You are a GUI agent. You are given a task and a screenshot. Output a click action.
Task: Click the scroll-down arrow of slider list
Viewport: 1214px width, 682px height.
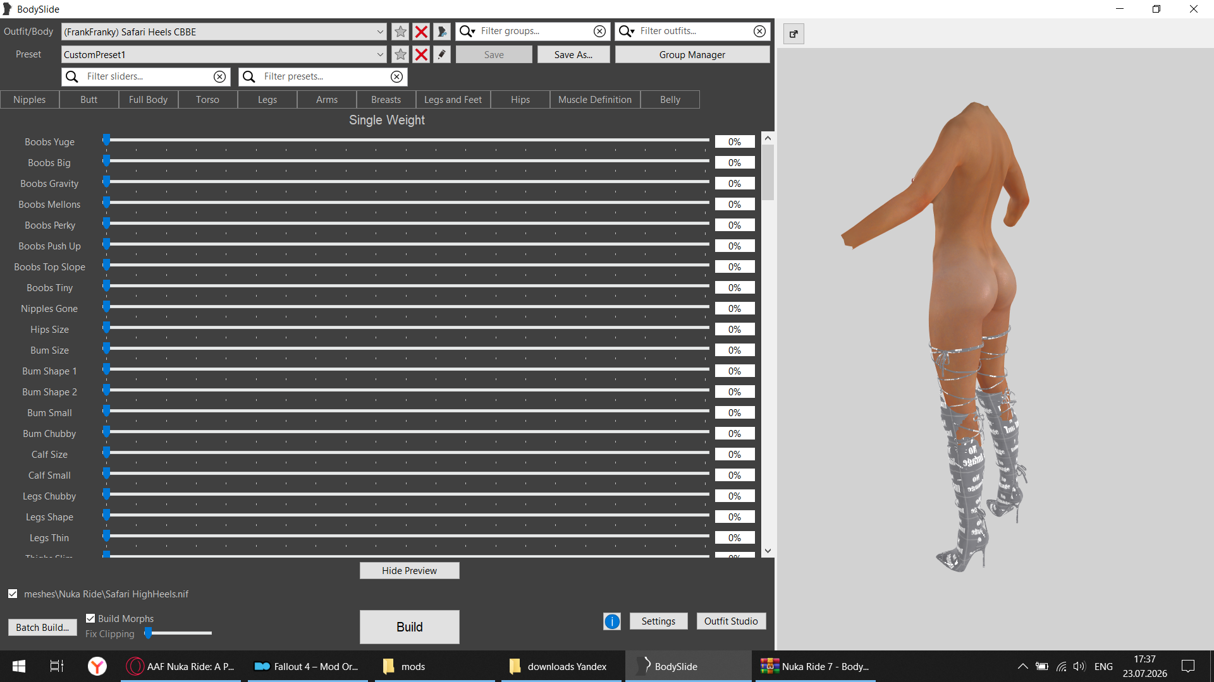coord(768,551)
